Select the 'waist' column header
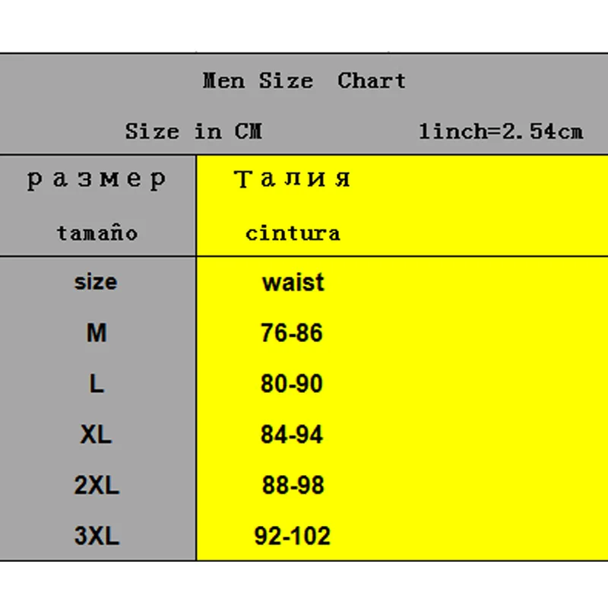608x608 pixels. pyautogui.click(x=293, y=282)
